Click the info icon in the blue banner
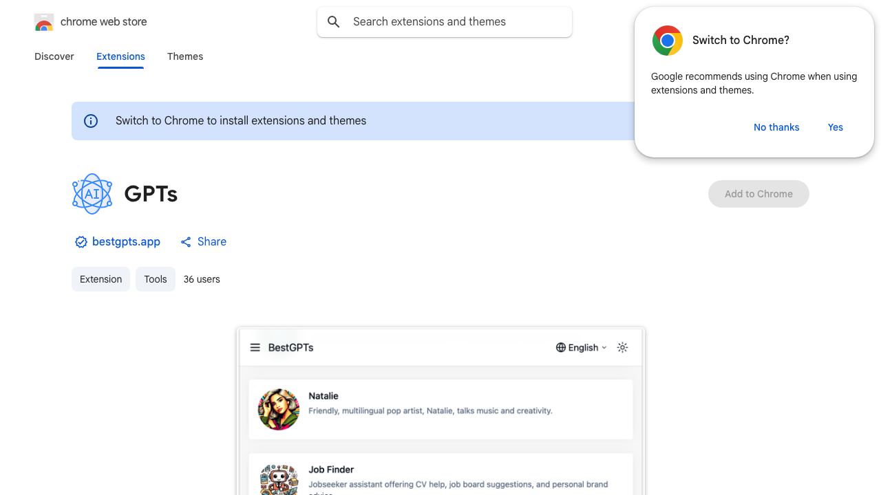This screenshot has width=881, height=495. point(91,121)
